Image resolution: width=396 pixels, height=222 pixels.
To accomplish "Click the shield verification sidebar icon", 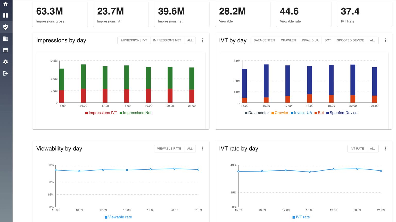I will (x=5, y=27).
